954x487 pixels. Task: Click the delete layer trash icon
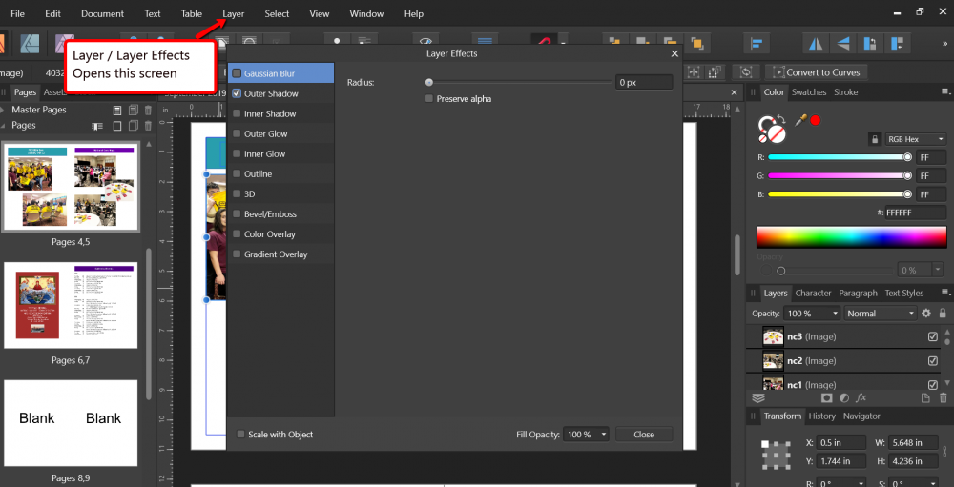(944, 397)
